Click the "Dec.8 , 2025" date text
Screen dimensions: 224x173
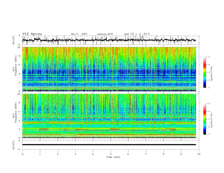point(79,34)
